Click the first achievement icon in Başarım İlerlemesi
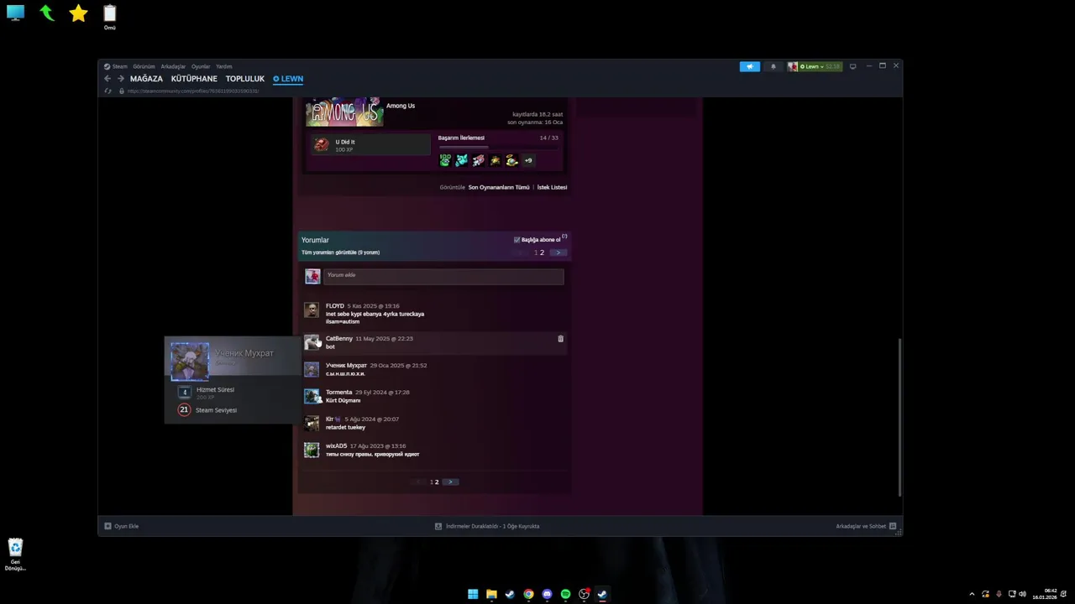This screenshot has height=604, width=1075. 445,160
